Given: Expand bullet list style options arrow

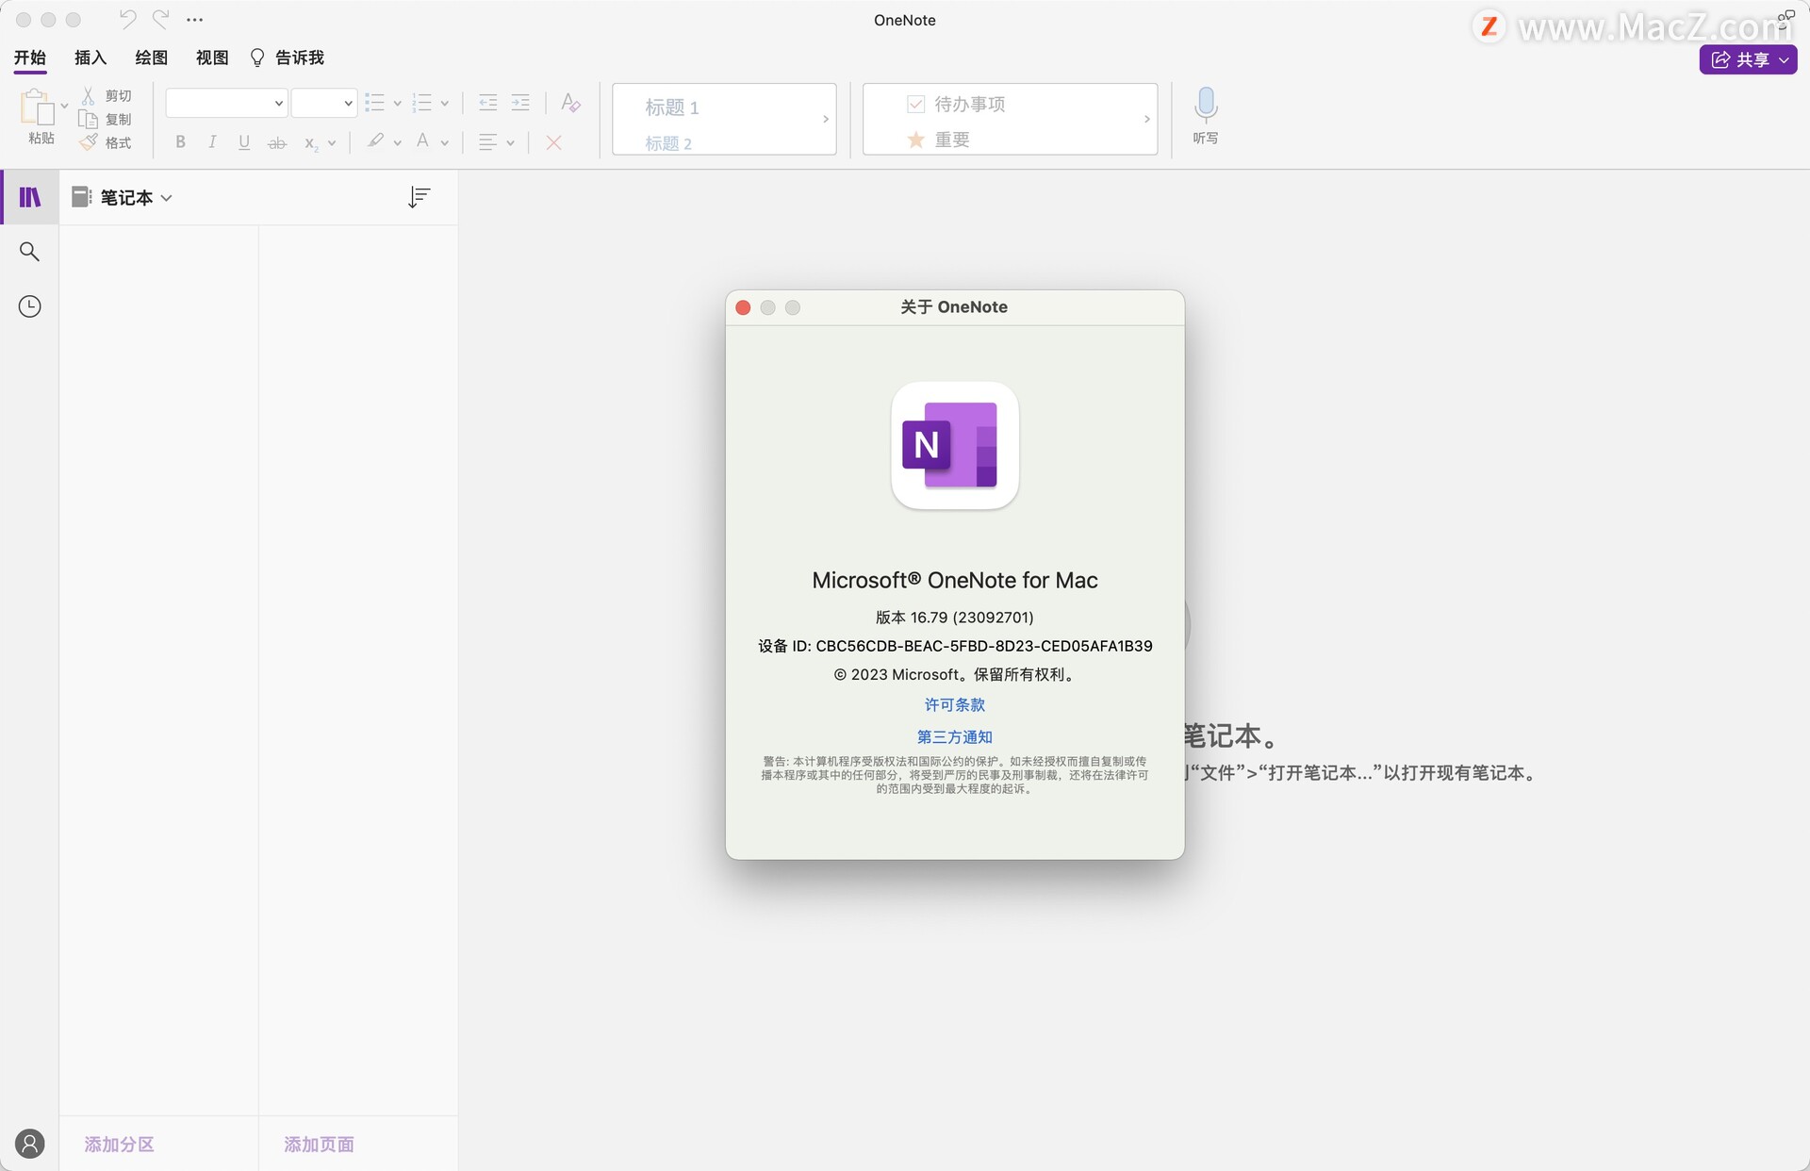Looking at the screenshot, I should pos(397,104).
